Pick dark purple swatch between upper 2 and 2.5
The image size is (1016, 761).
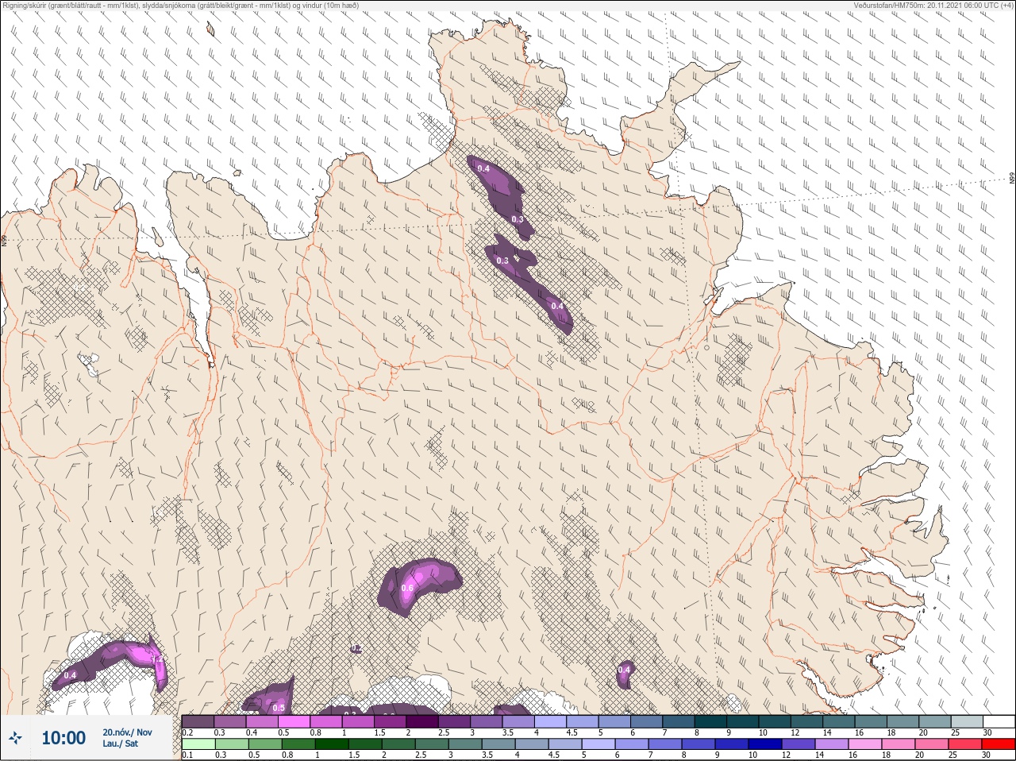pyautogui.click(x=422, y=721)
